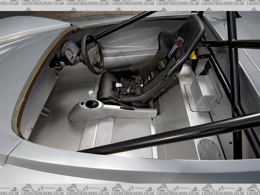The image size is (260, 195).
Task: Click the instrument gauge cluster
Action: point(72,52)
